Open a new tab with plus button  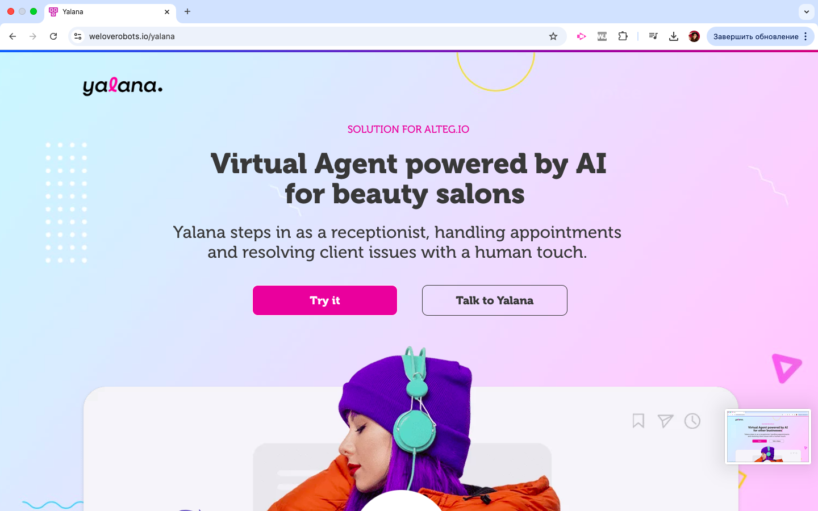(187, 11)
